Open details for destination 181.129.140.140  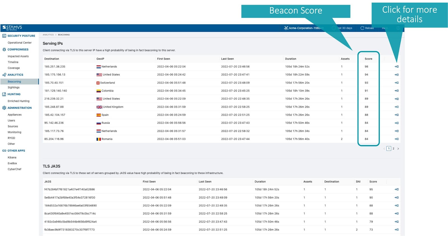coord(396,91)
